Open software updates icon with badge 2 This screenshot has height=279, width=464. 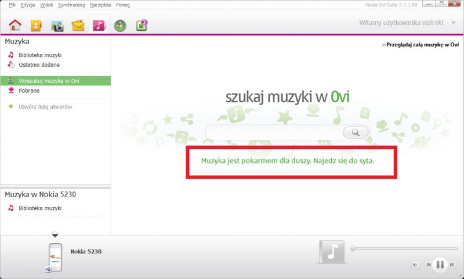142,25
